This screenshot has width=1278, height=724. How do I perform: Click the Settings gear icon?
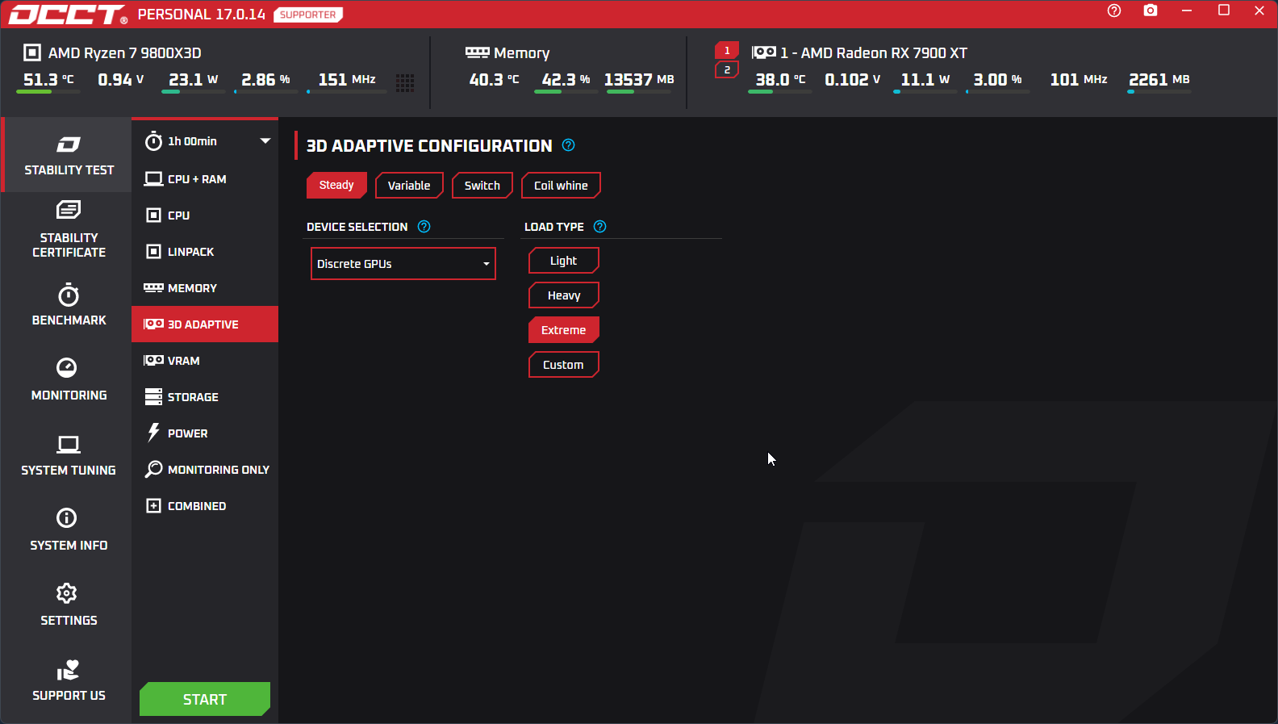click(67, 593)
